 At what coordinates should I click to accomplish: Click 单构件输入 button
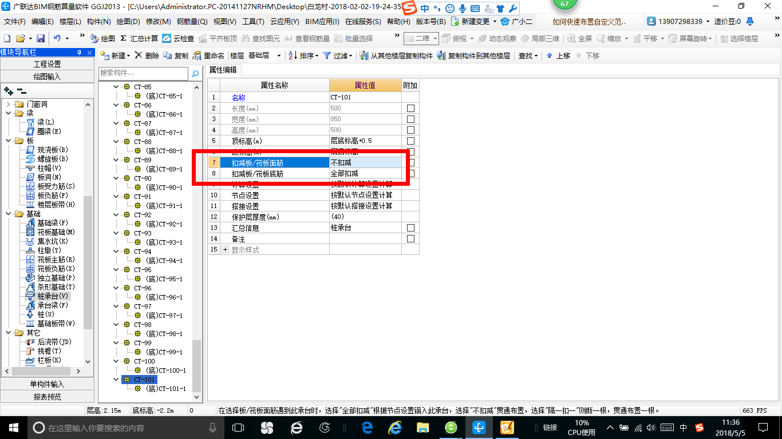(47, 384)
